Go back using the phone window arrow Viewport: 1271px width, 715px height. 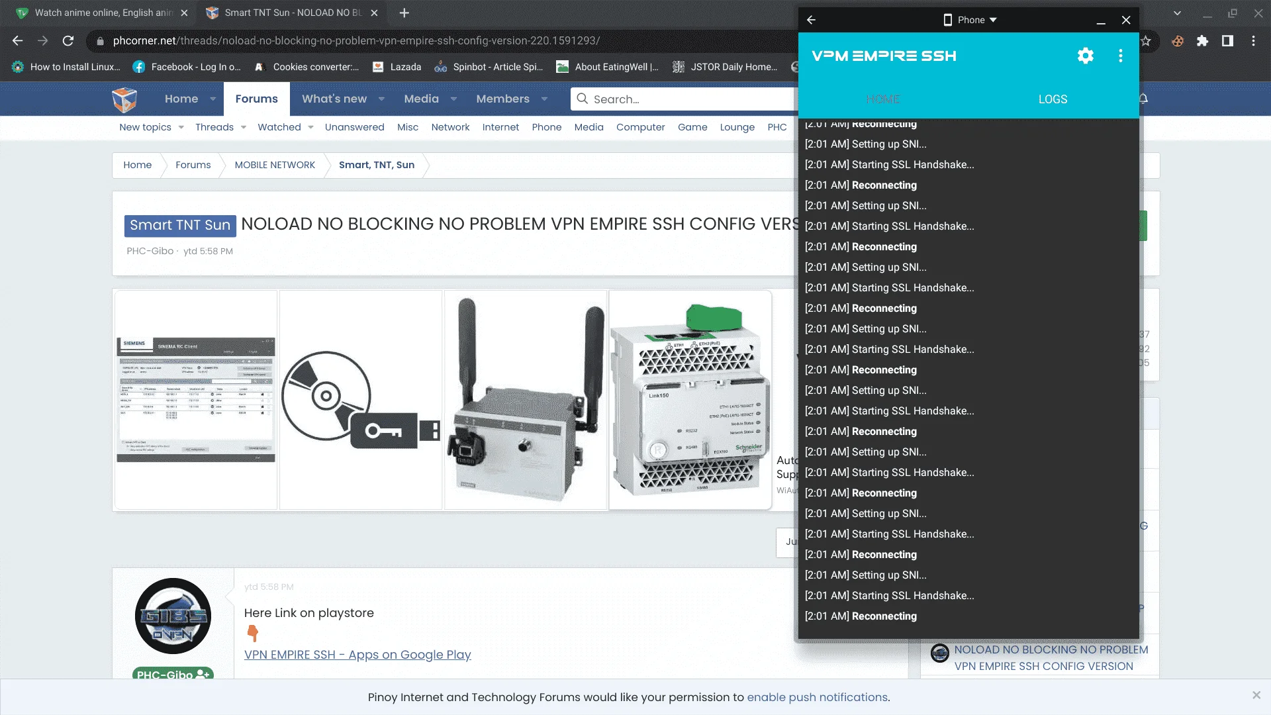point(811,20)
